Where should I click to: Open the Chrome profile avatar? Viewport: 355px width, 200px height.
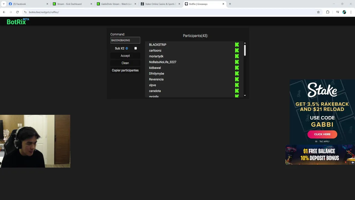click(x=344, y=12)
